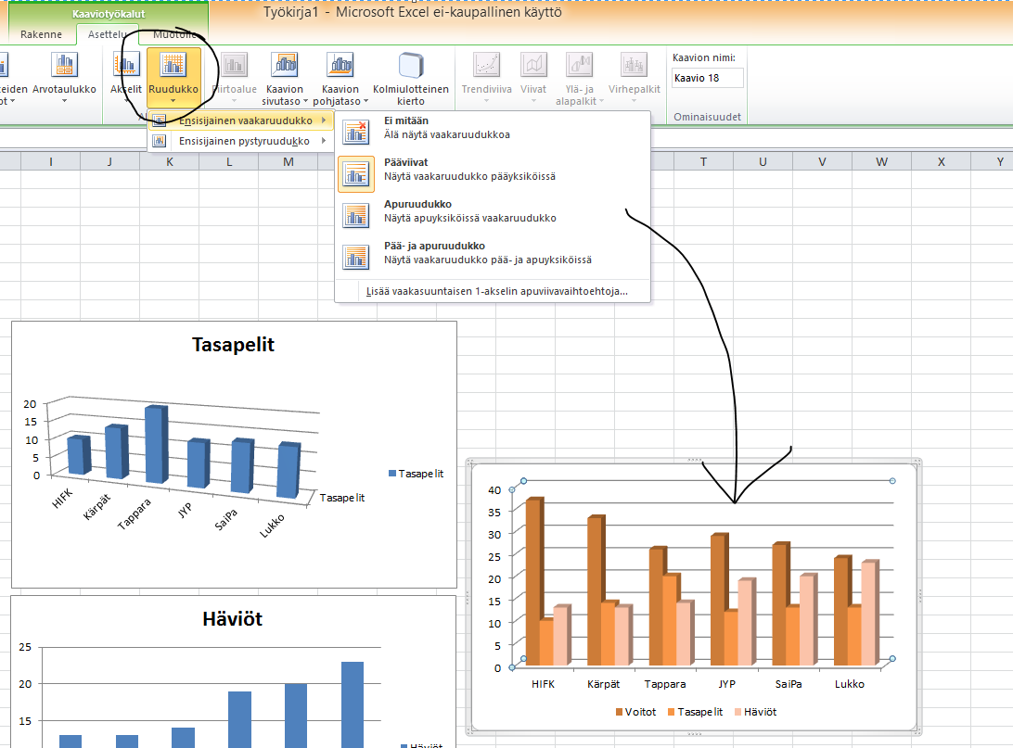
Task: Click the Trendiviiva trendline icon
Action: click(487, 66)
